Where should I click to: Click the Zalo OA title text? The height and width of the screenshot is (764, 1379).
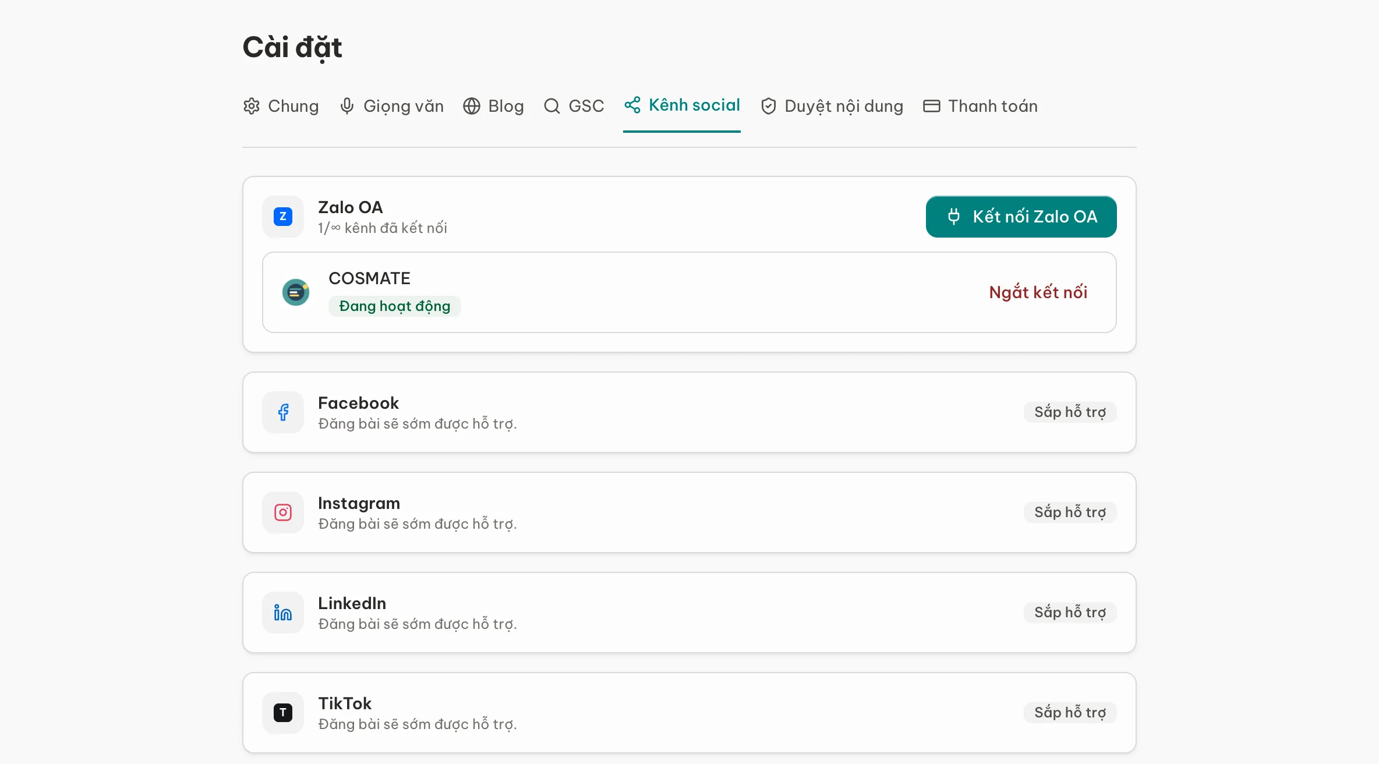(x=351, y=207)
